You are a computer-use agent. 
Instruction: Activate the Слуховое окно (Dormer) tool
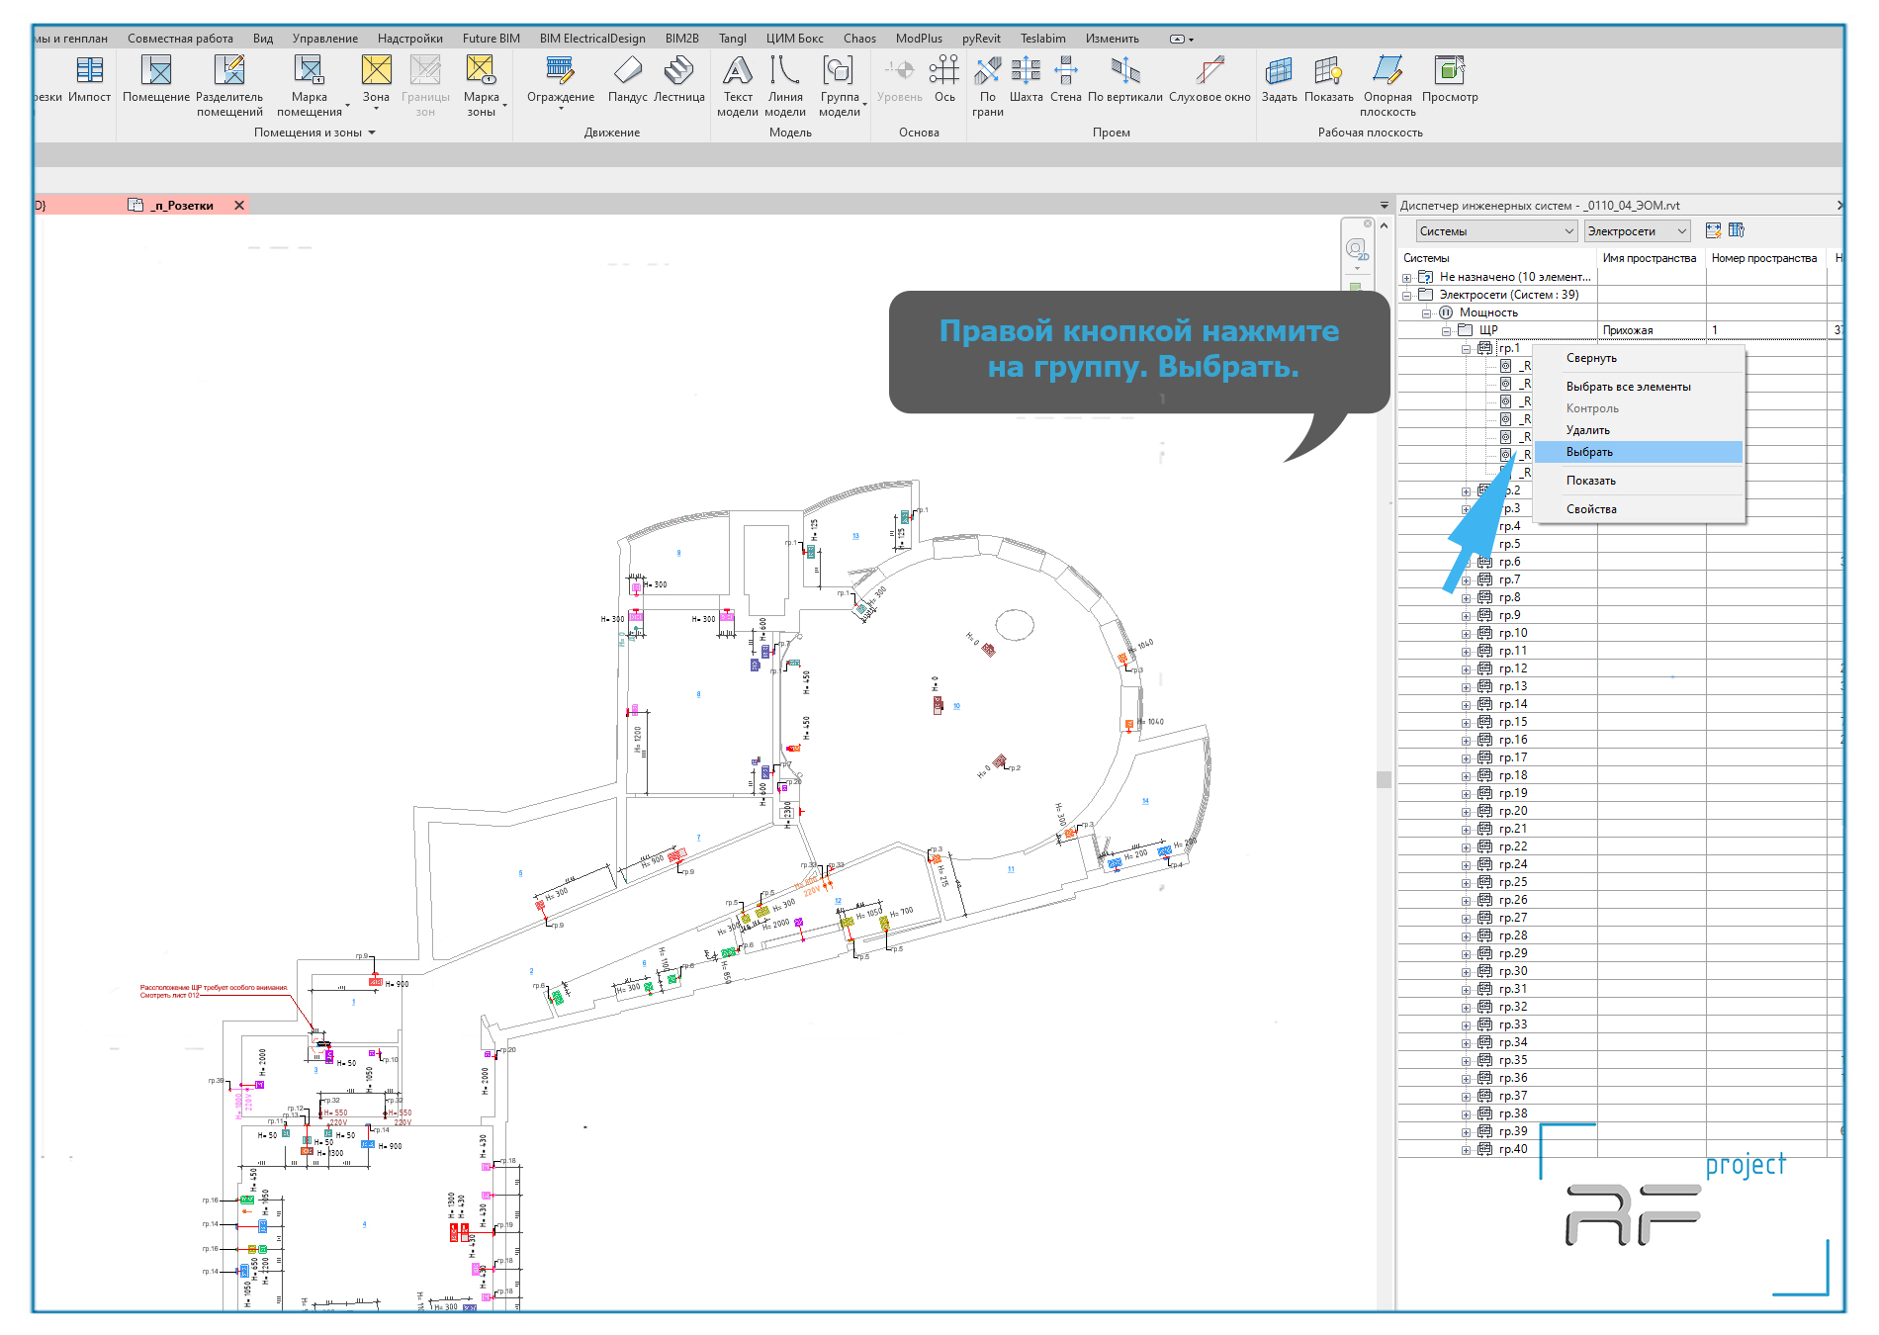pyautogui.click(x=1209, y=79)
